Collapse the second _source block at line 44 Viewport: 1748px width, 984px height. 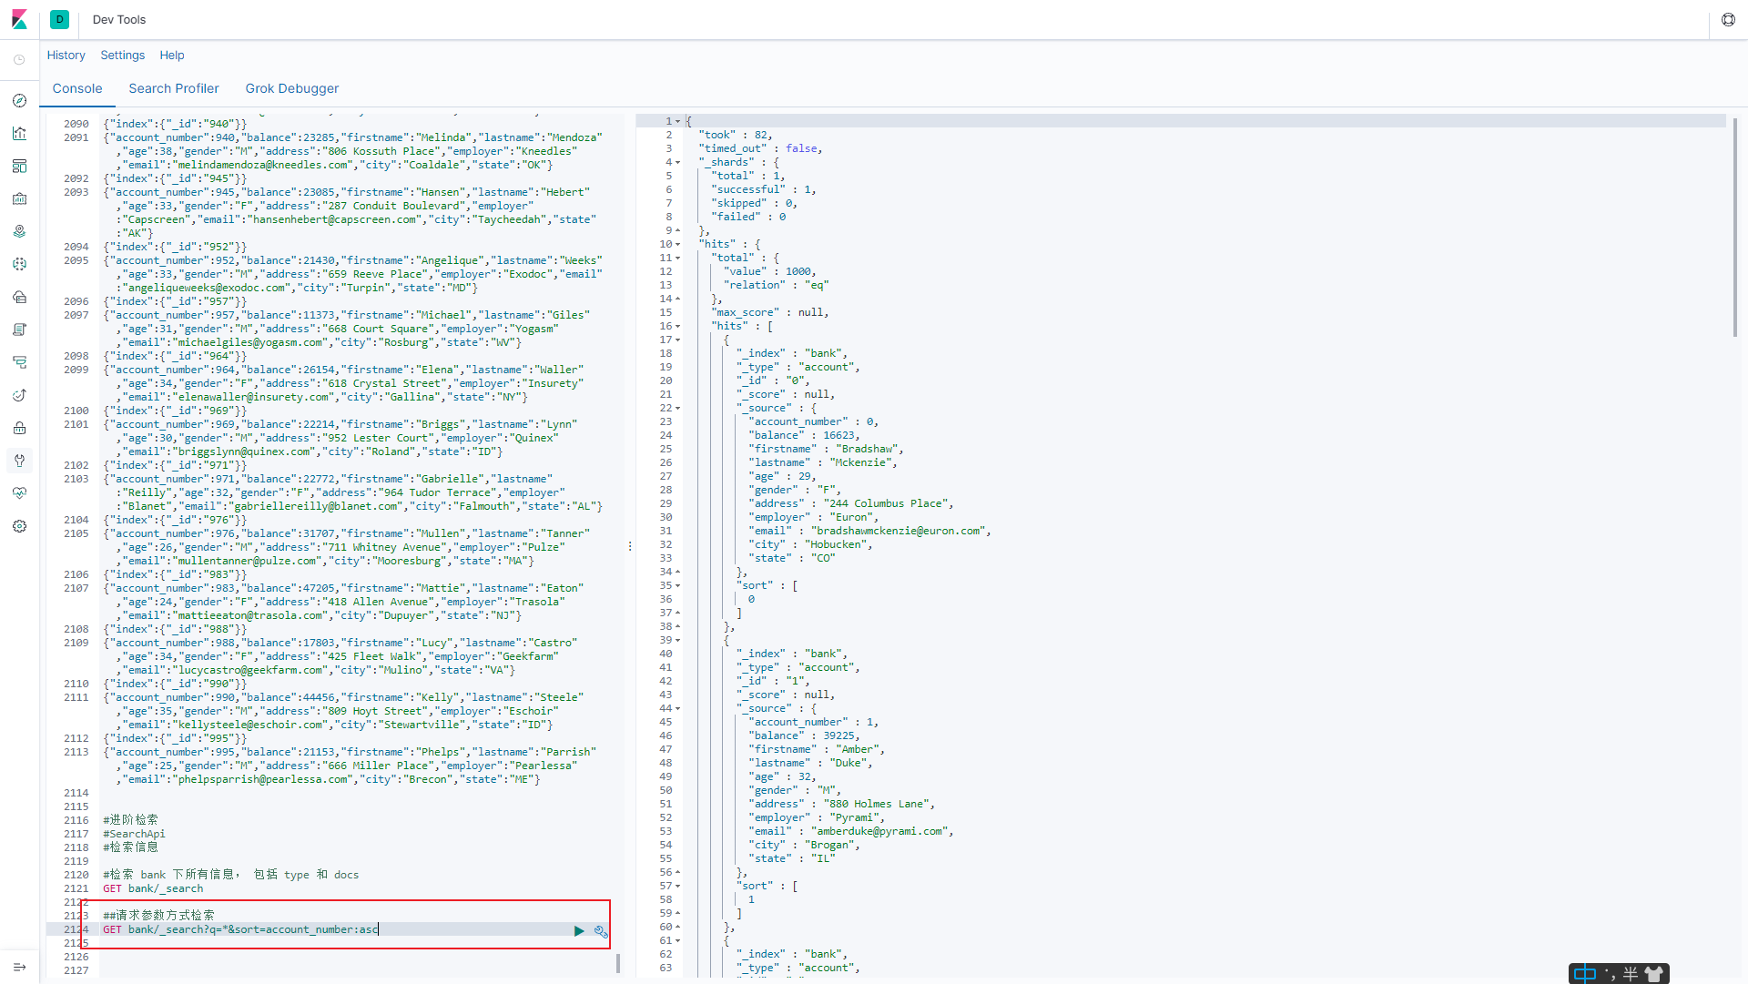click(678, 708)
